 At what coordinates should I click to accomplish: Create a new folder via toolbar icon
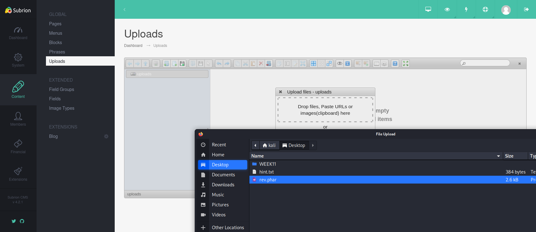(x=167, y=63)
